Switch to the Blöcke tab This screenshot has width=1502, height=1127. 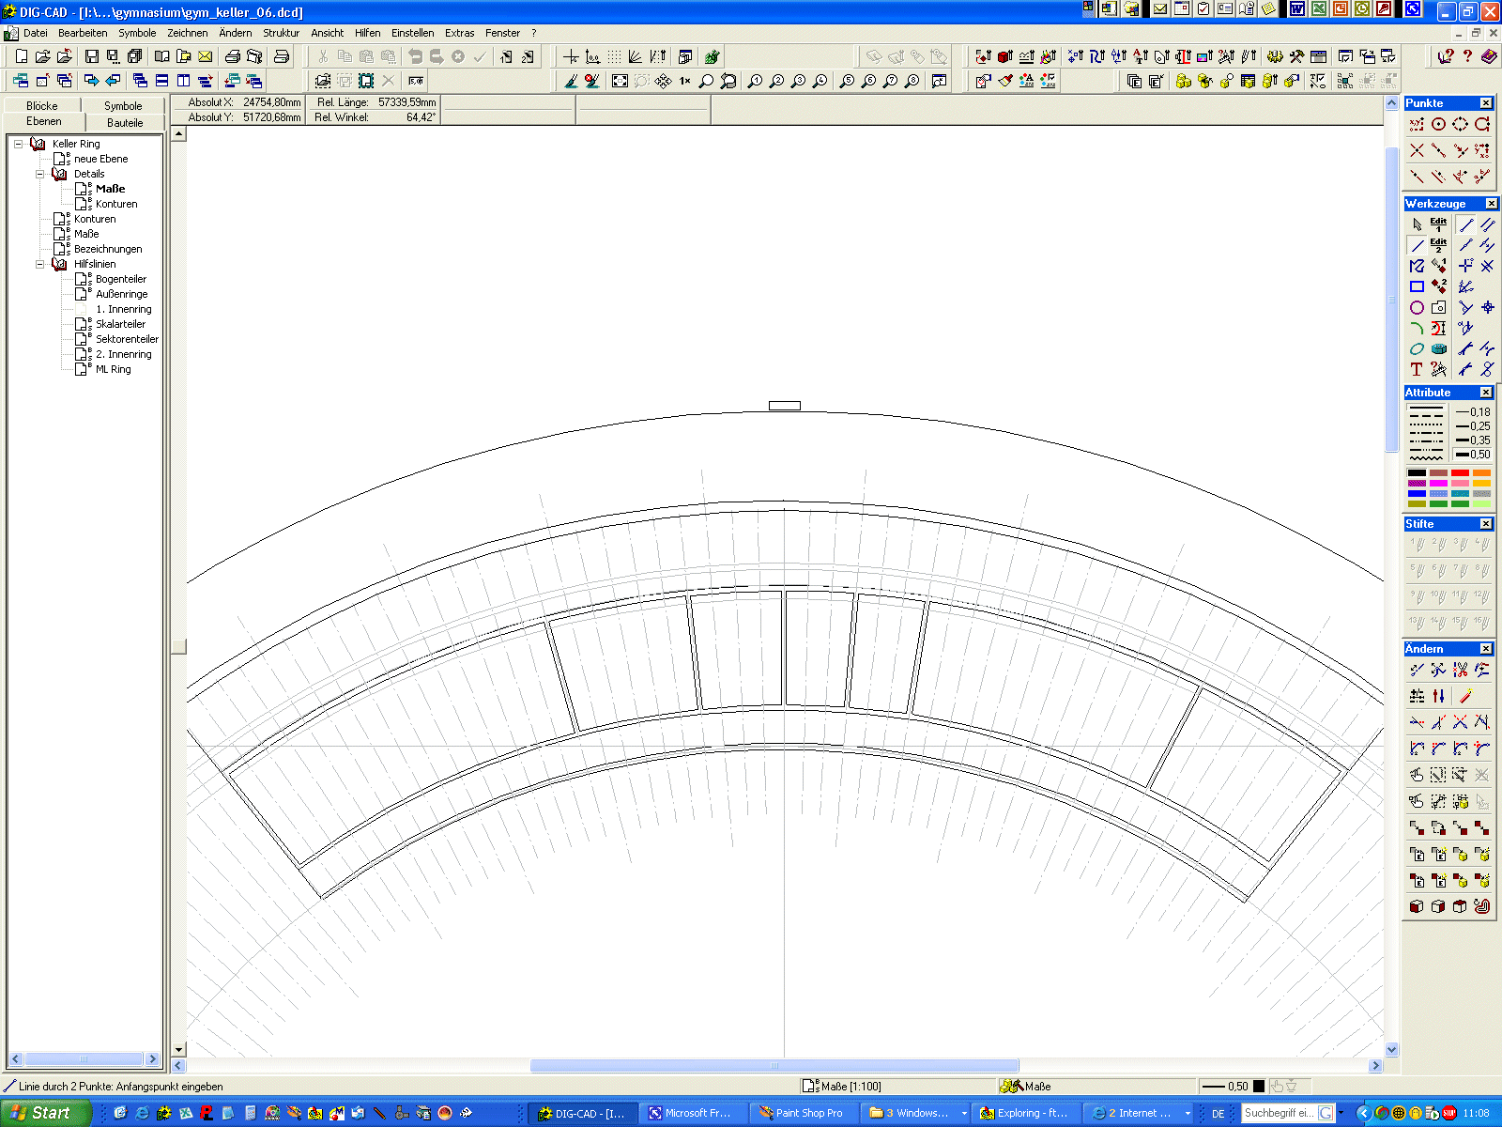tap(42, 105)
